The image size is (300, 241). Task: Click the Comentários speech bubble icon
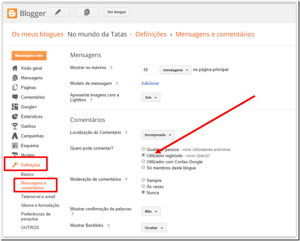click(15, 97)
